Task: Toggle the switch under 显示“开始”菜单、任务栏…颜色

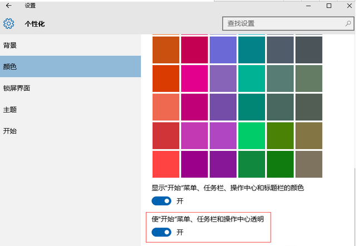Action: 162,201
